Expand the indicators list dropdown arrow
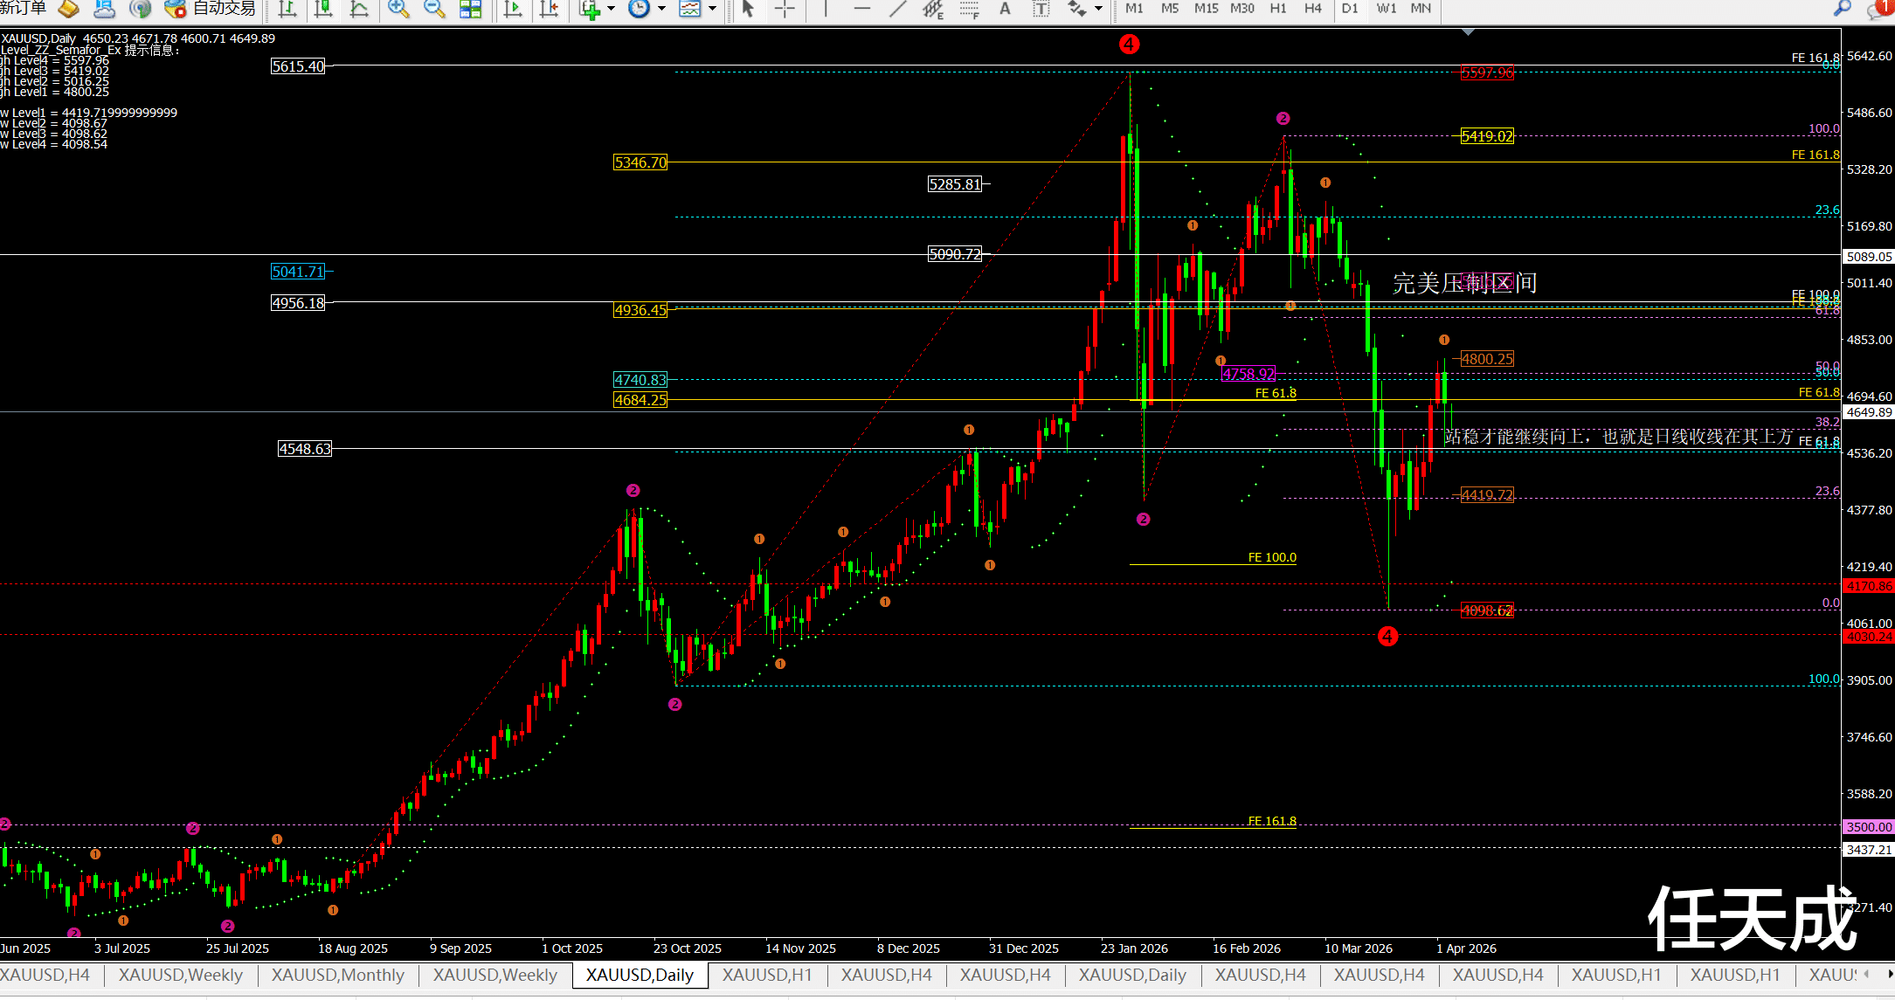Screen dimensions: 1895x1000 (x=611, y=9)
